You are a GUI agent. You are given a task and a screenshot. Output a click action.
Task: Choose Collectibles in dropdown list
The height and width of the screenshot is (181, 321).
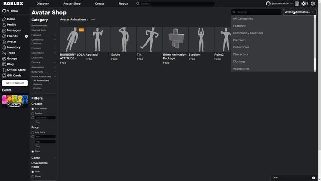click(272, 47)
